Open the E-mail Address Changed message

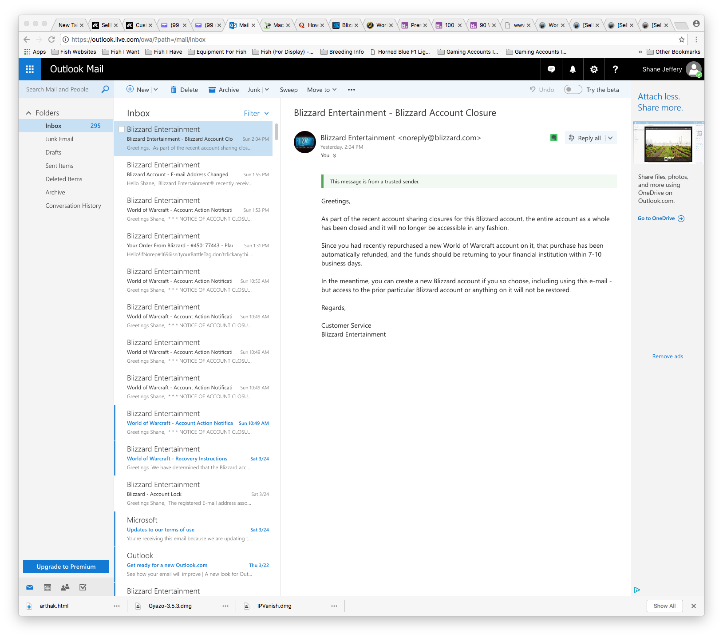click(x=194, y=174)
